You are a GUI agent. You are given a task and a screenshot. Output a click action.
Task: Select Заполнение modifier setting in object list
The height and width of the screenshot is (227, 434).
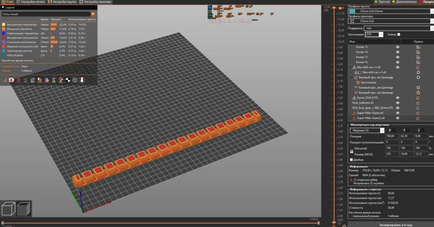coord(368,83)
